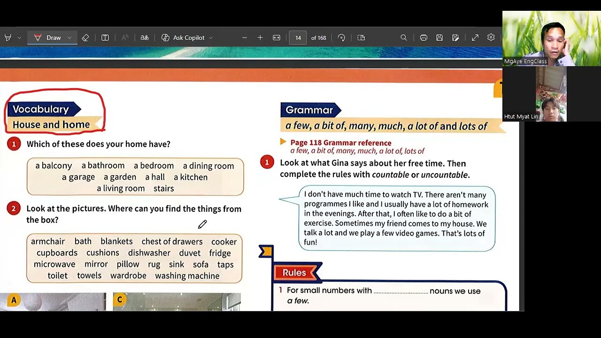Click the word 'armchair'
The width and height of the screenshot is (601, 338).
[48, 241]
